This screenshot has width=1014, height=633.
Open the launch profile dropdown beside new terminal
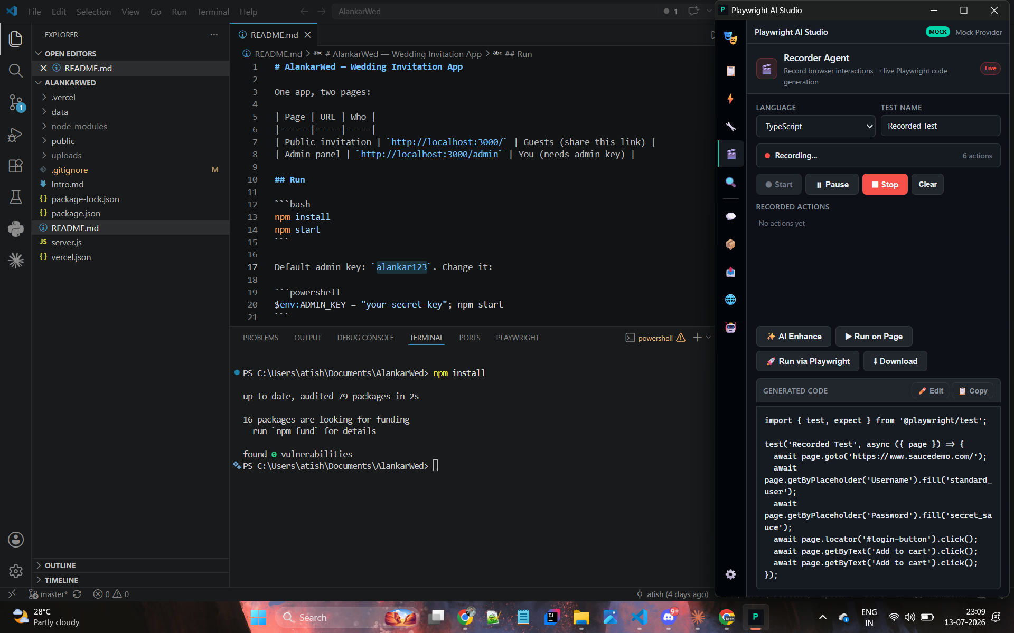click(x=709, y=338)
